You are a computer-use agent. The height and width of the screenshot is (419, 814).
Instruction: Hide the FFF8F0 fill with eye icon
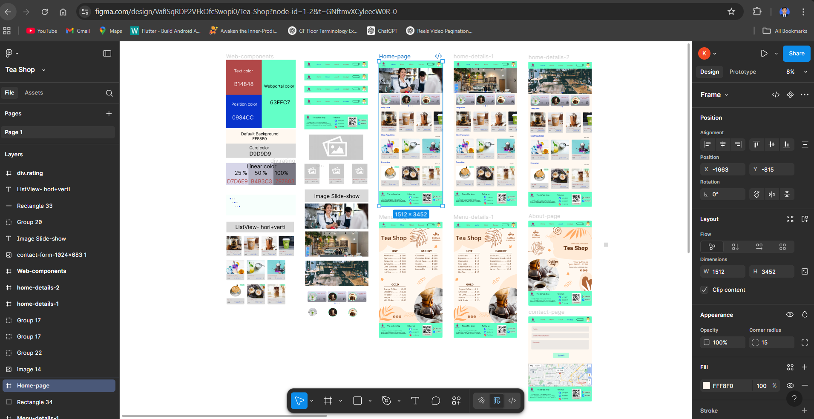tap(790, 386)
